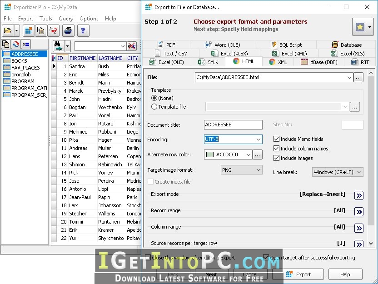The height and width of the screenshot is (284, 378).
Task: Expand the Export mode section
Action: point(359,195)
